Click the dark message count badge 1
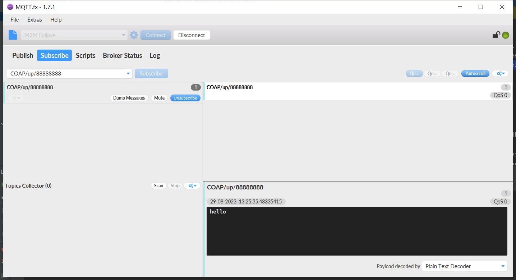 195,87
